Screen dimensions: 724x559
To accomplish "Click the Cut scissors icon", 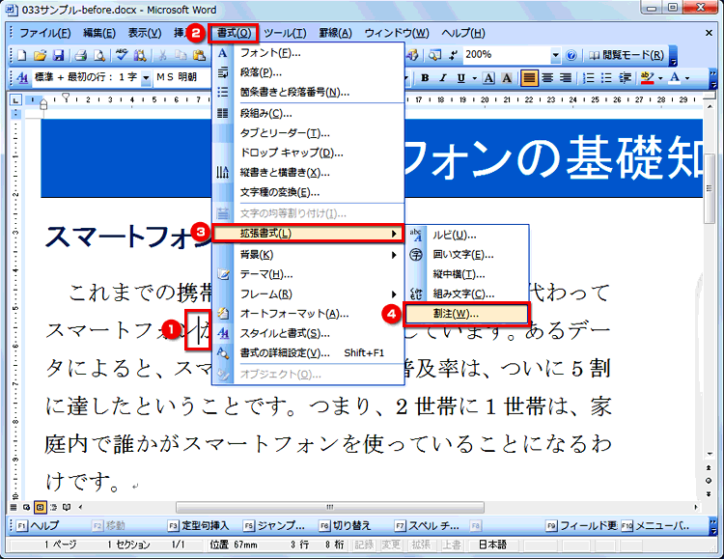I will click(x=162, y=55).
